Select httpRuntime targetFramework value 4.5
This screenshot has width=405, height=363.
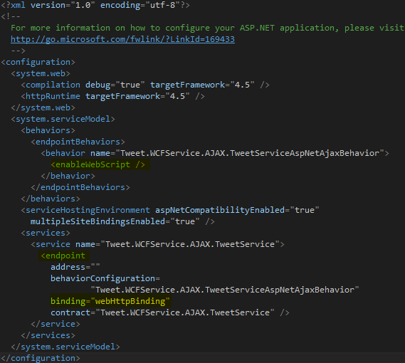pos(178,96)
